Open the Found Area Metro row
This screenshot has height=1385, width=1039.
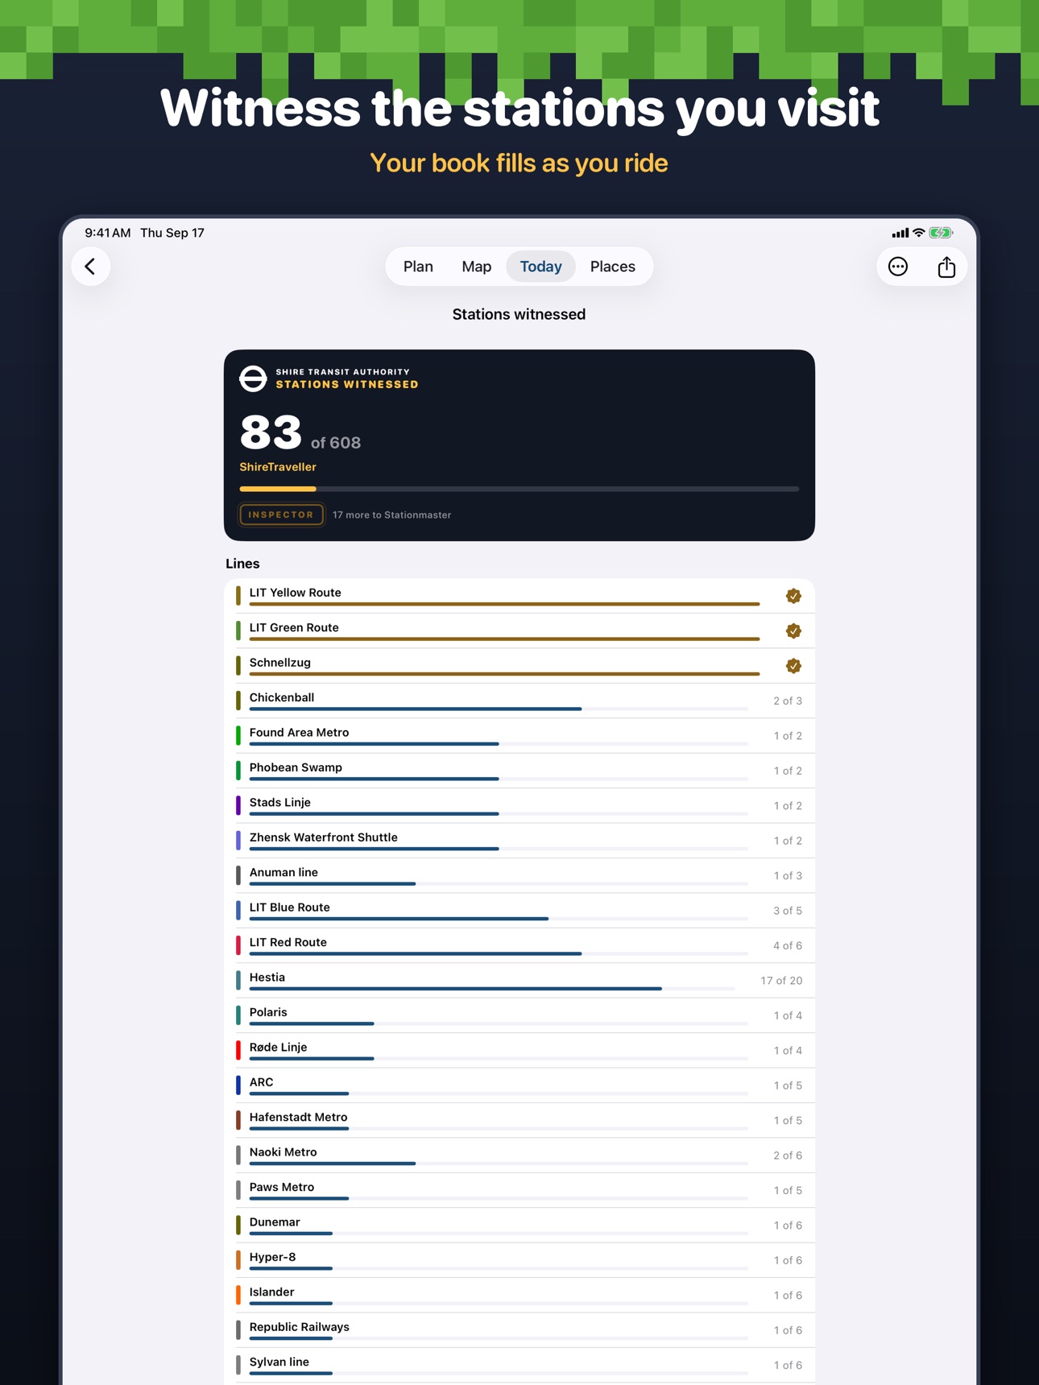click(519, 736)
